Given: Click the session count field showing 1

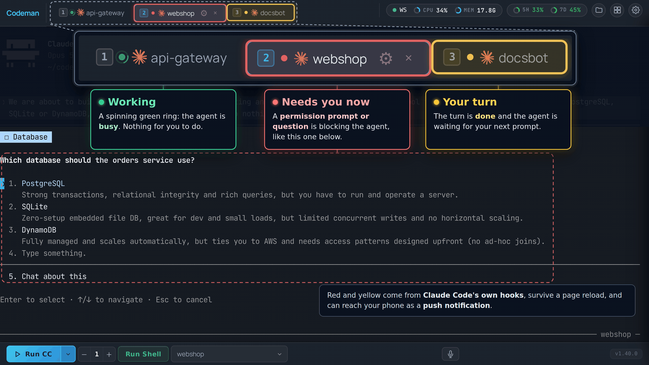Looking at the screenshot, I should 97,354.
